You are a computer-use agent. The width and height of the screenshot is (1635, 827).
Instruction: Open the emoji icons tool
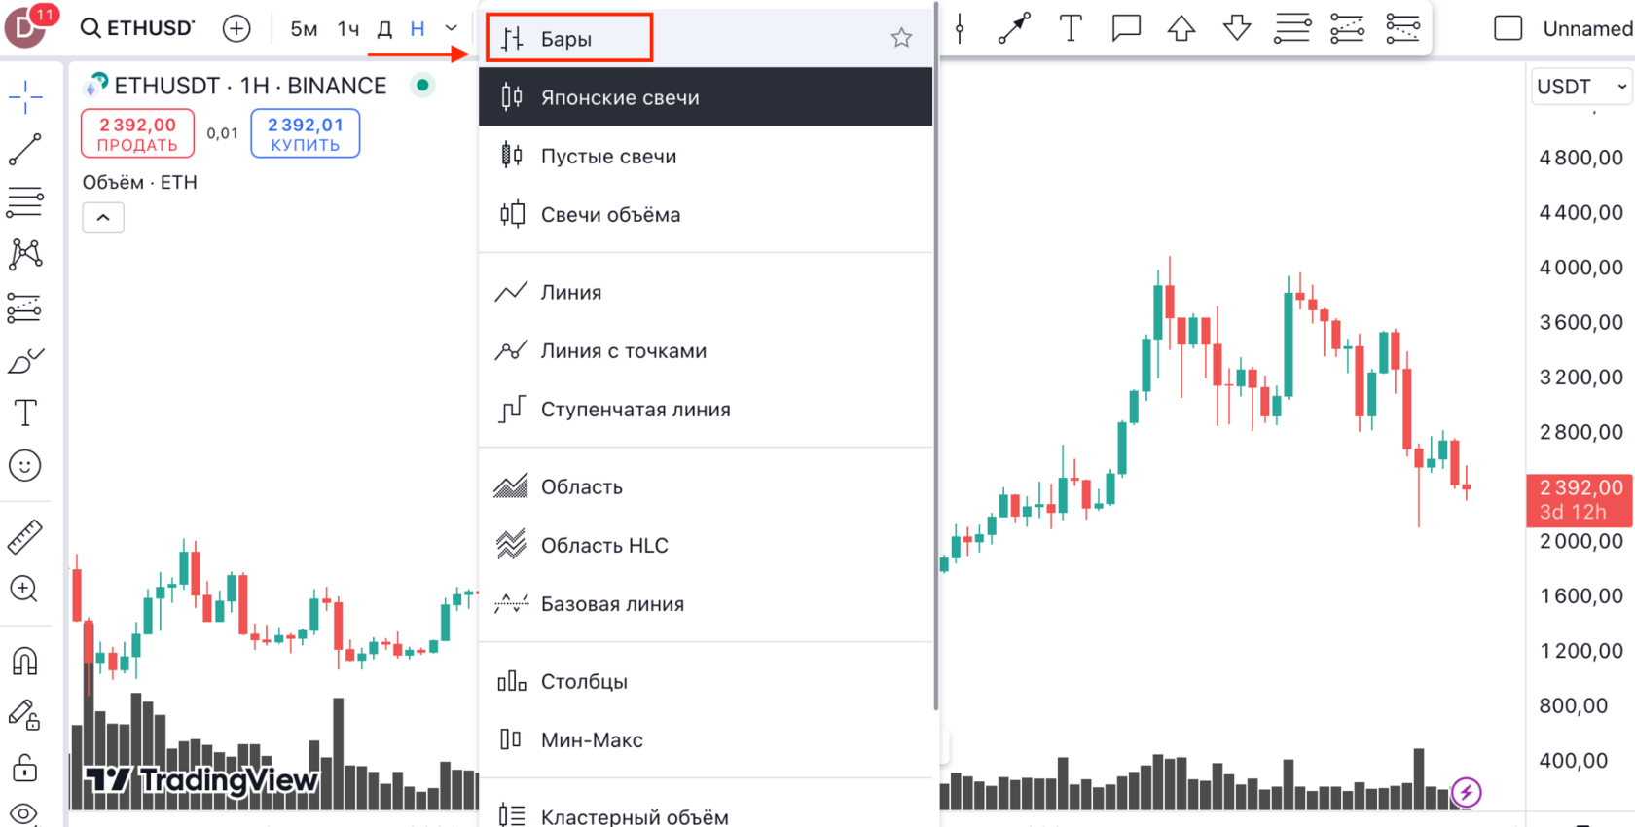(25, 466)
